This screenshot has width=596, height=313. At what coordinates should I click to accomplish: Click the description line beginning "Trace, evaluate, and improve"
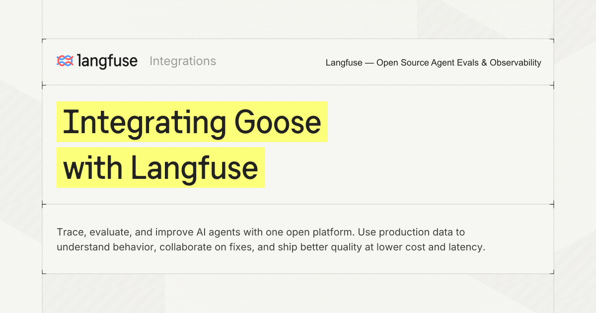261,232
